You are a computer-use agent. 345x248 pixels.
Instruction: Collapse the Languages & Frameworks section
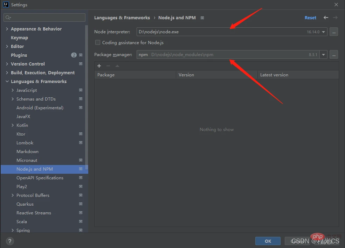click(x=7, y=81)
